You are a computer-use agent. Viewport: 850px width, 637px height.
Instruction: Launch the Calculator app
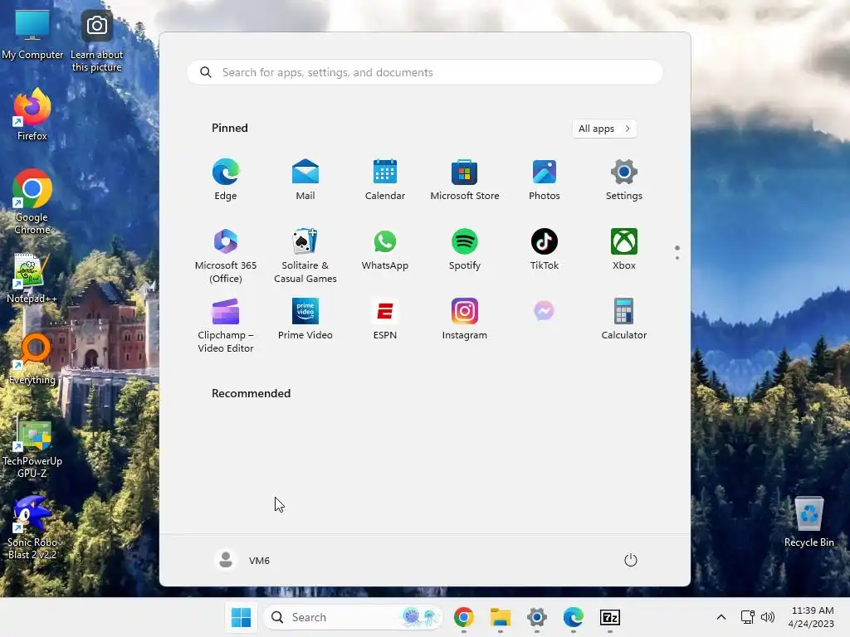pyautogui.click(x=624, y=319)
